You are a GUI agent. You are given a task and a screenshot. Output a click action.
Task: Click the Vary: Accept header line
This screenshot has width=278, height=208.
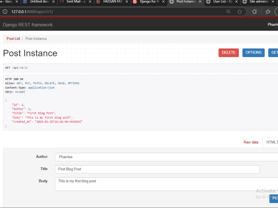[x=15, y=92]
